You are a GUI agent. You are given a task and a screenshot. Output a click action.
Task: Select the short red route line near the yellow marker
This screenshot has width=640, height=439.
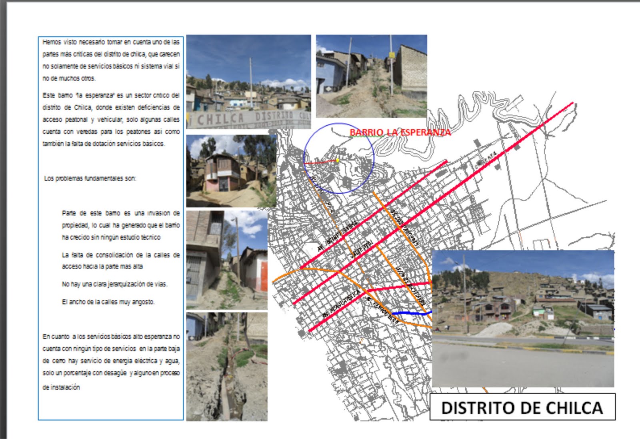coord(320,162)
